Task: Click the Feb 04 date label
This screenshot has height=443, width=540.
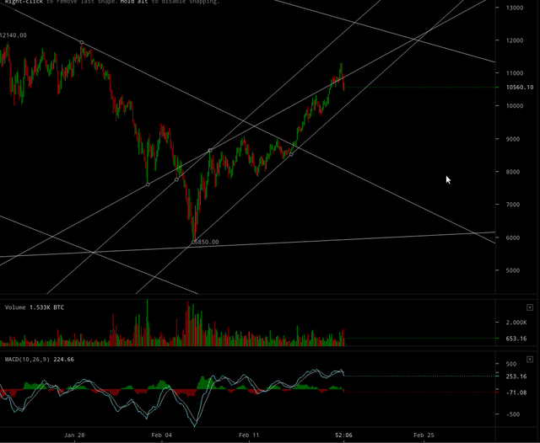Action: 161,435
